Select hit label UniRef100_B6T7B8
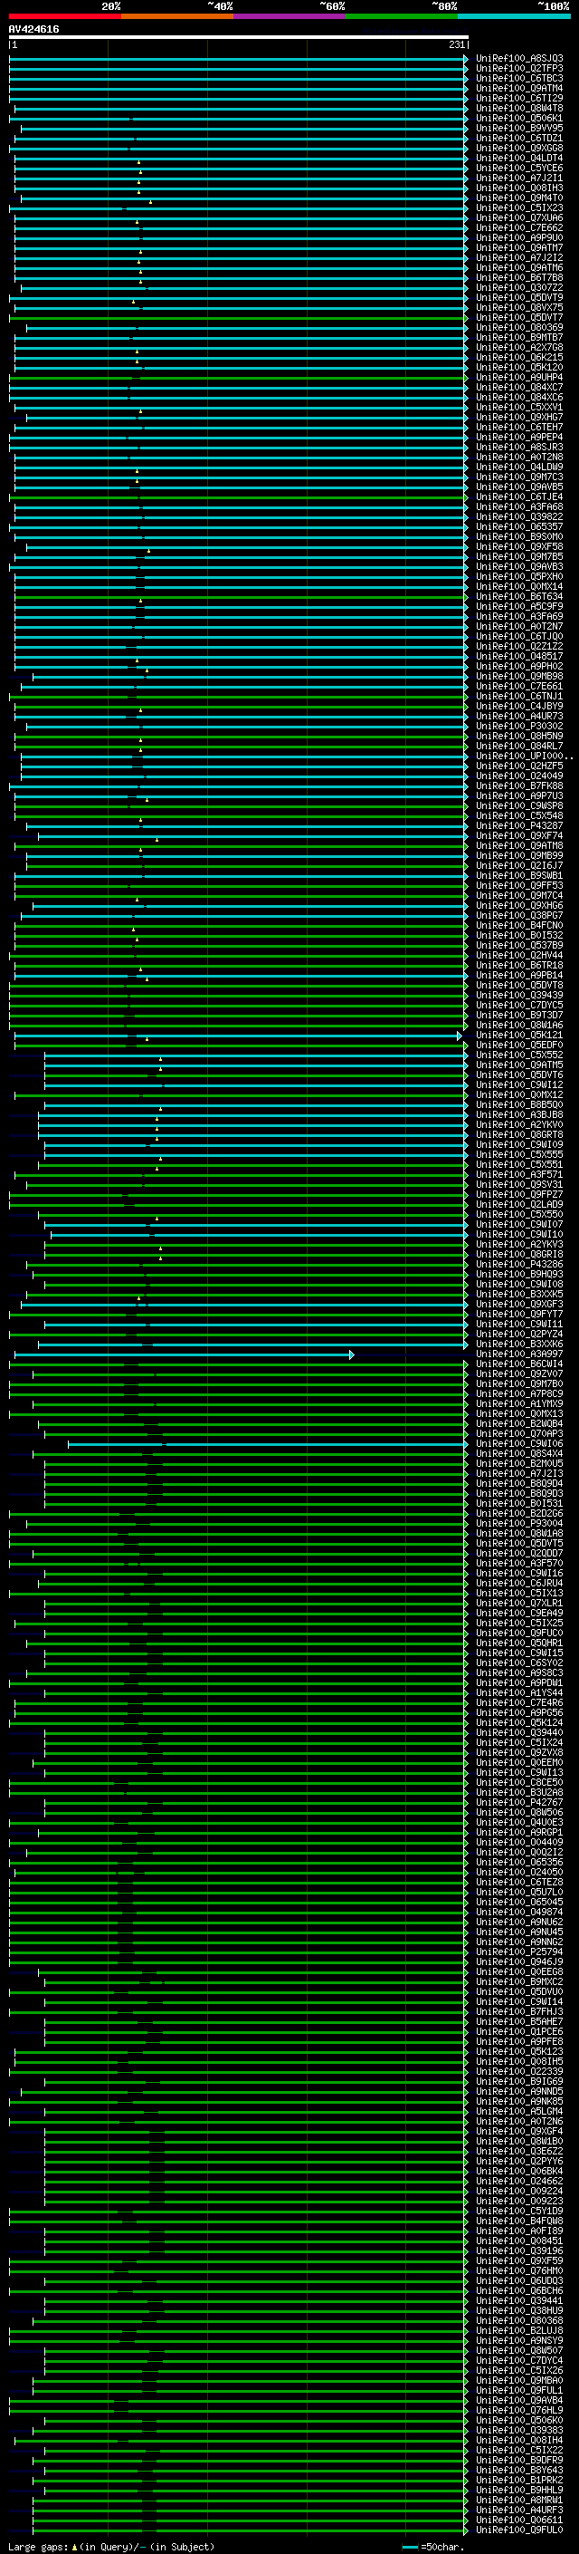Screen dimensions: 579x2554 (x=519, y=277)
